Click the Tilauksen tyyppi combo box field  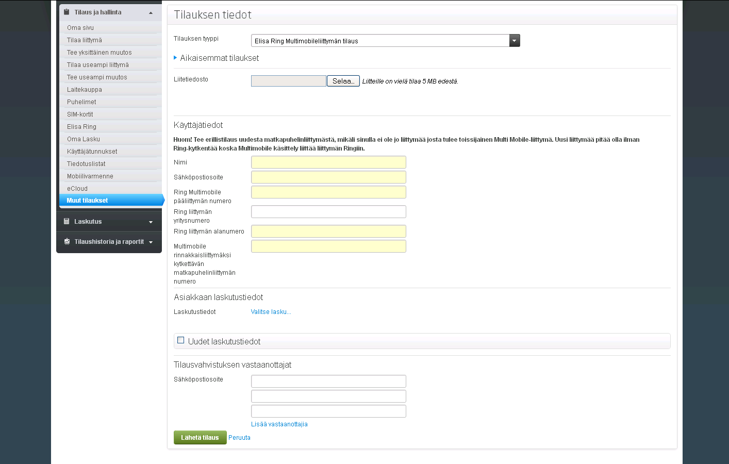[385, 41]
